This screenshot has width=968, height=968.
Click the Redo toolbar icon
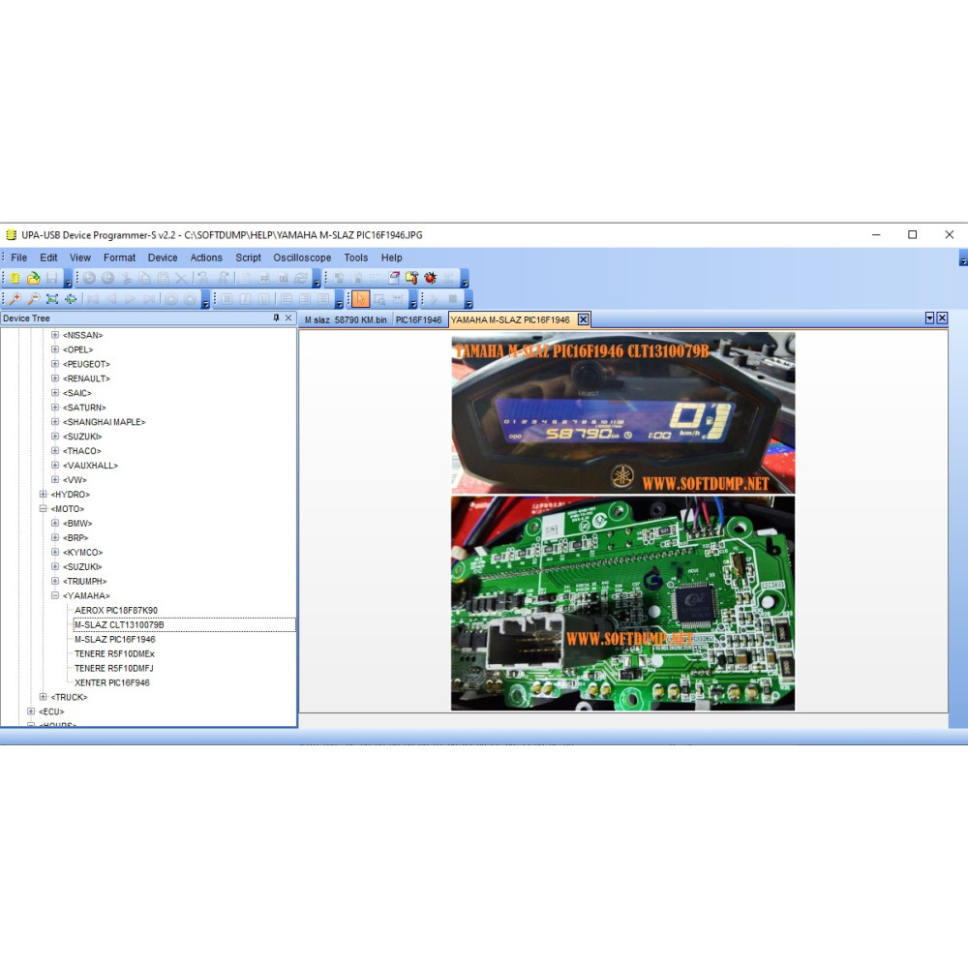tap(108, 278)
